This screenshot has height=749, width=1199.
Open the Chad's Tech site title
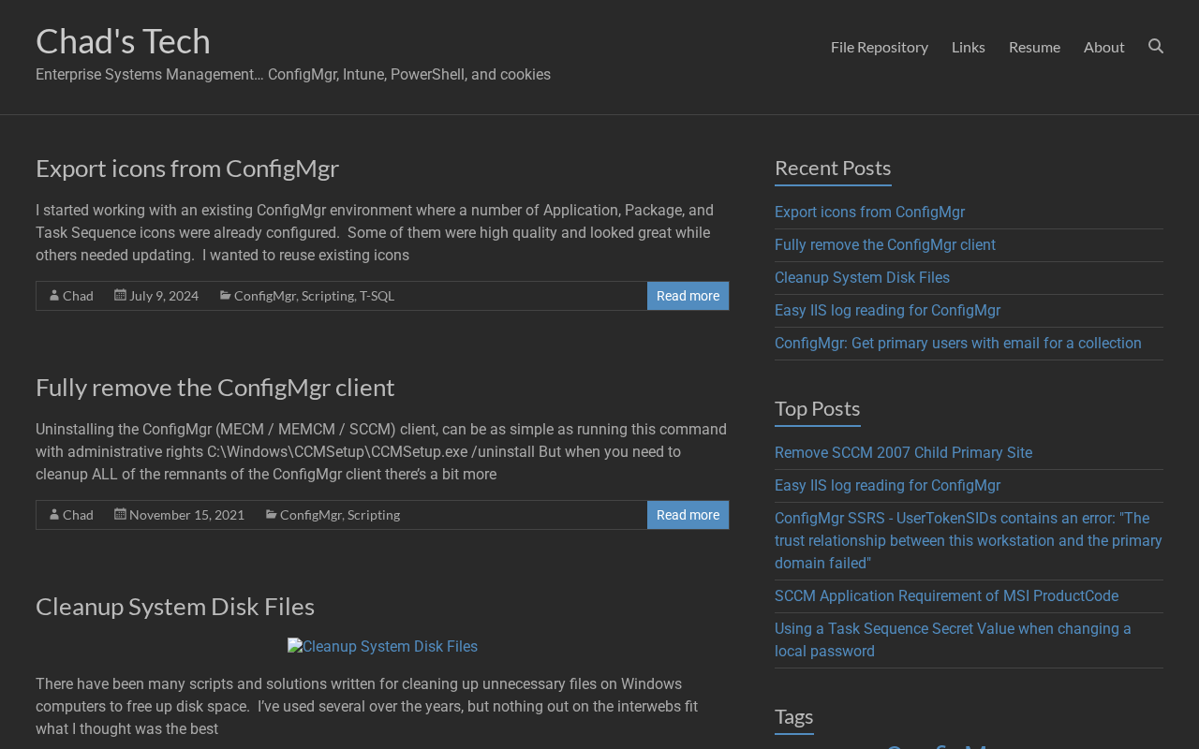coord(123,41)
